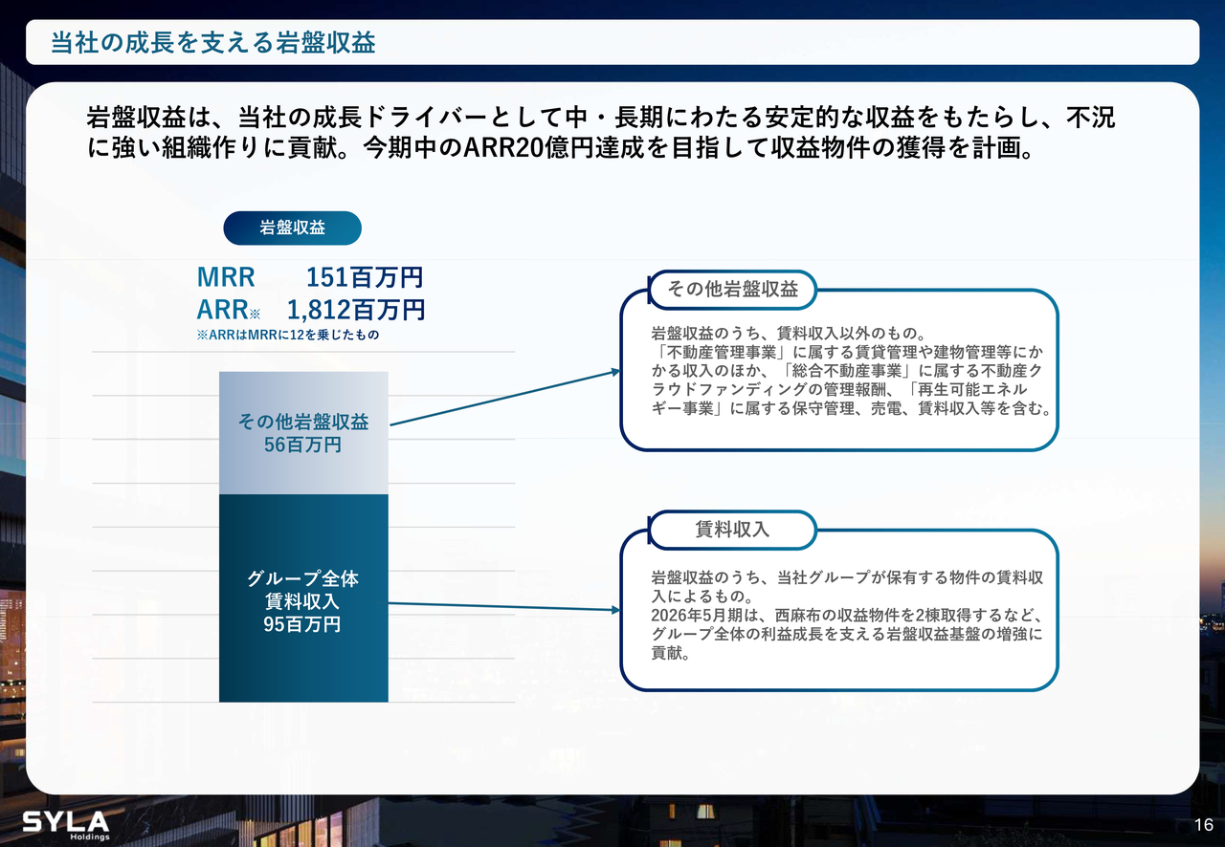Click the 95百万円 text in dark bar
The width and height of the screenshot is (1225, 847).
coord(301,625)
